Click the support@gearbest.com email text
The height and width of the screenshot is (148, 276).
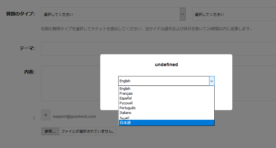[74, 117]
